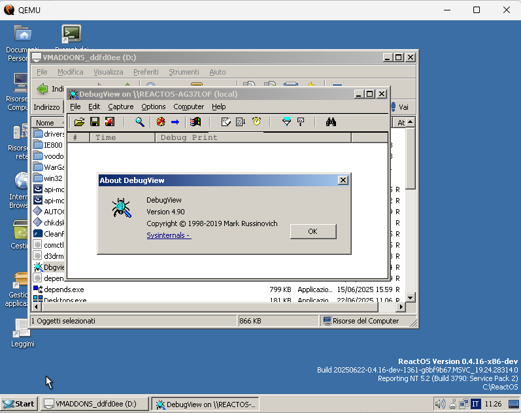Switch to DebugView taskbar button
This screenshot has width=521, height=413.
tap(206, 405)
